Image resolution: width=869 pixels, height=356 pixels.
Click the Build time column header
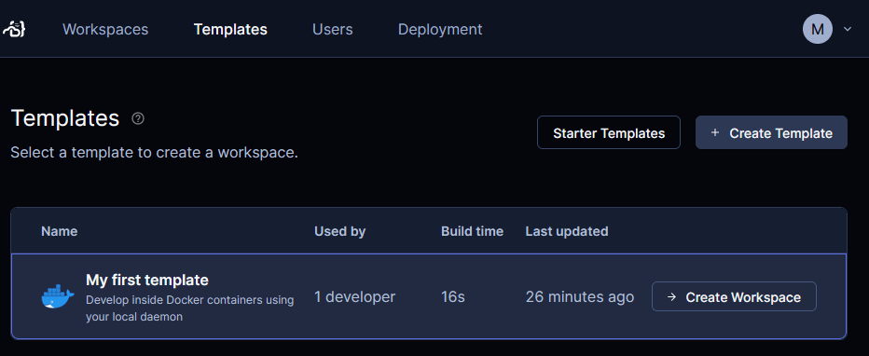[472, 231]
